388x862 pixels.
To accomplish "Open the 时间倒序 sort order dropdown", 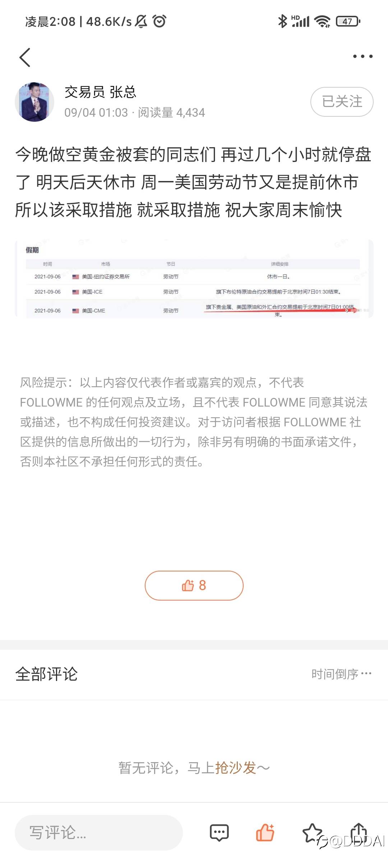I will click(x=341, y=674).
